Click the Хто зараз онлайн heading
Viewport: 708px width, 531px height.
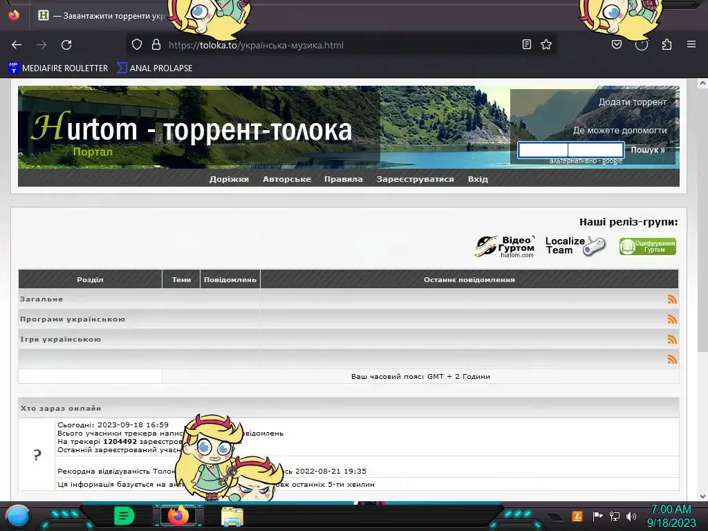point(61,408)
